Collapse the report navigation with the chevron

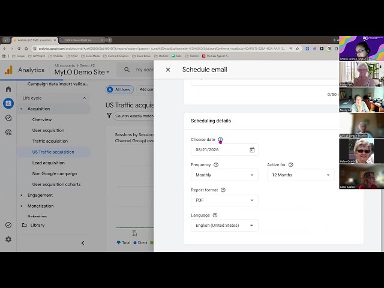[x=83, y=243]
